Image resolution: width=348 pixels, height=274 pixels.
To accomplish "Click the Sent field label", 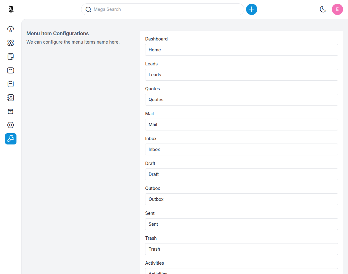I will click(x=150, y=213).
